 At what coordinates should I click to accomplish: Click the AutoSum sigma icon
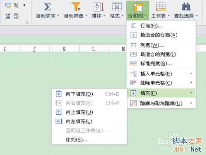(47, 7)
